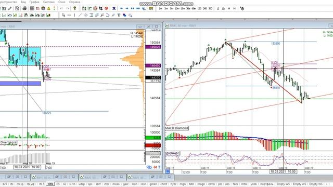333x187 pixels.
Task: Select the T text annotation tool
Action: pyautogui.click(x=119, y=15)
